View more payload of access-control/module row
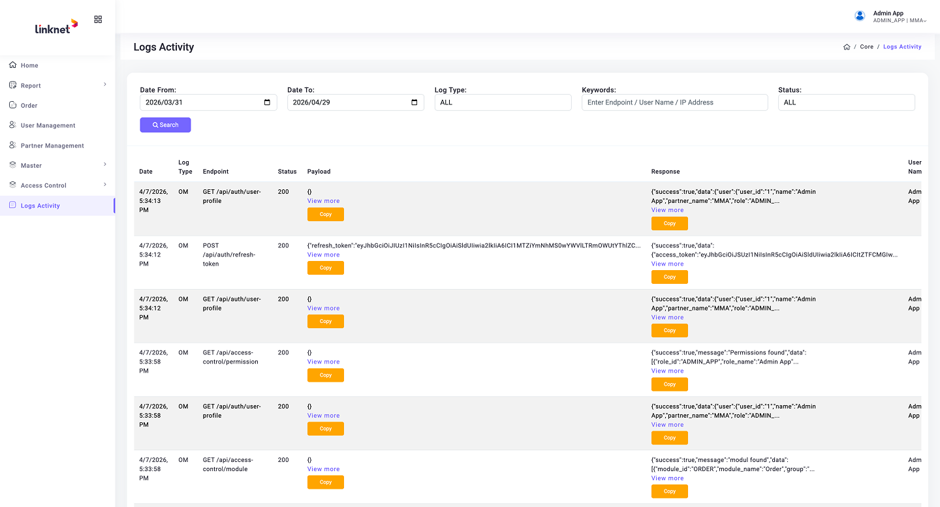 (x=324, y=469)
